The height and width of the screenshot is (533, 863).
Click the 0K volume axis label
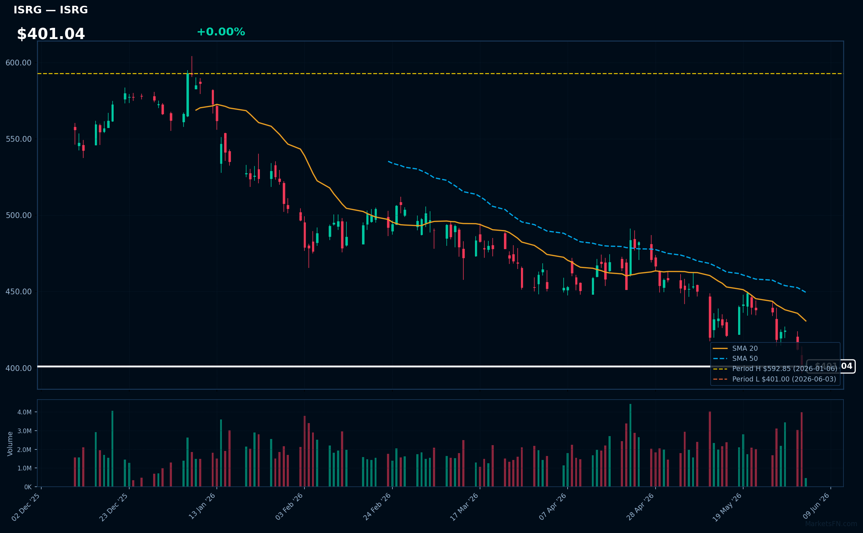tap(28, 487)
